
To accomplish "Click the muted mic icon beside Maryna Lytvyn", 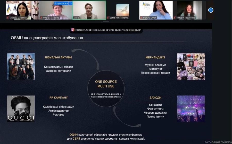I will click(141, 18).
